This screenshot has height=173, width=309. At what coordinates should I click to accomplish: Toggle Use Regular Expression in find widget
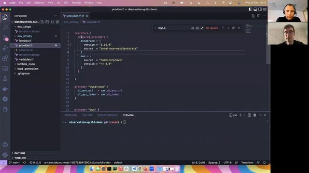coord(202,28)
